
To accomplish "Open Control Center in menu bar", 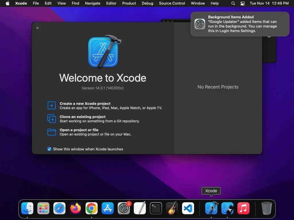I will [x=243, y=3].
